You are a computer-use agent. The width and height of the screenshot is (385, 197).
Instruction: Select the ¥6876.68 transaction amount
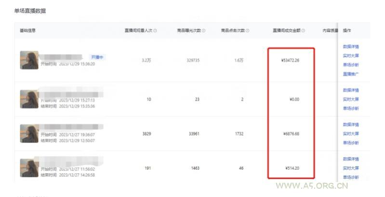pos(291,134)
